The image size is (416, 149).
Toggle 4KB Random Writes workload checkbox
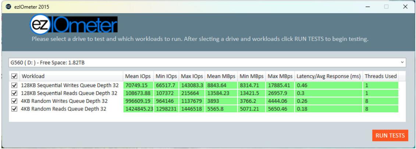(x=14, y=101)
